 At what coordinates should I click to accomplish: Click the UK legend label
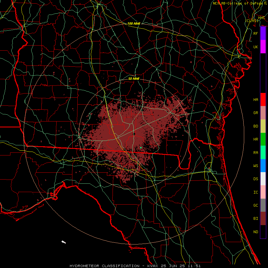point(255,47)
